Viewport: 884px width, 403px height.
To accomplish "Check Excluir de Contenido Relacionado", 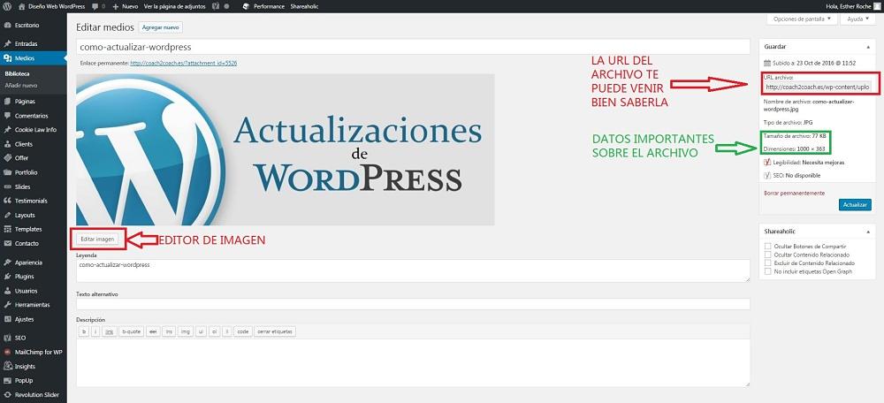I will tap(767, 263).
